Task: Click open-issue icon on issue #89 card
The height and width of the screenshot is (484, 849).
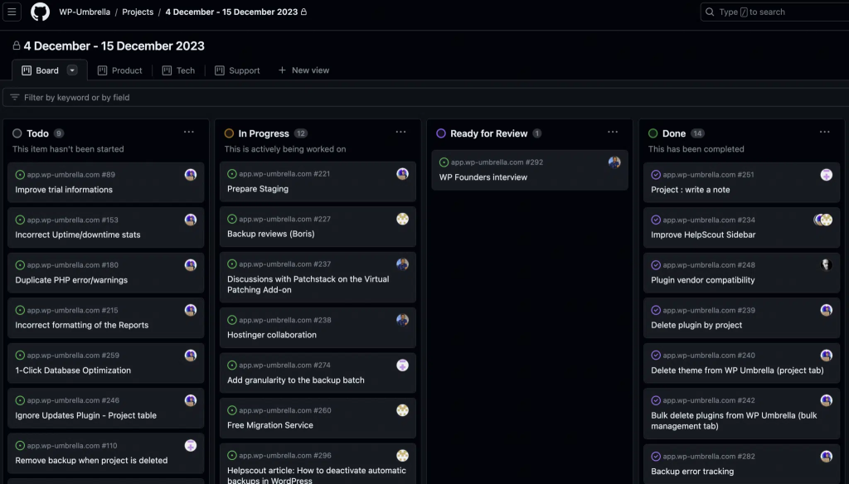Action: click(x=20, y=174)
